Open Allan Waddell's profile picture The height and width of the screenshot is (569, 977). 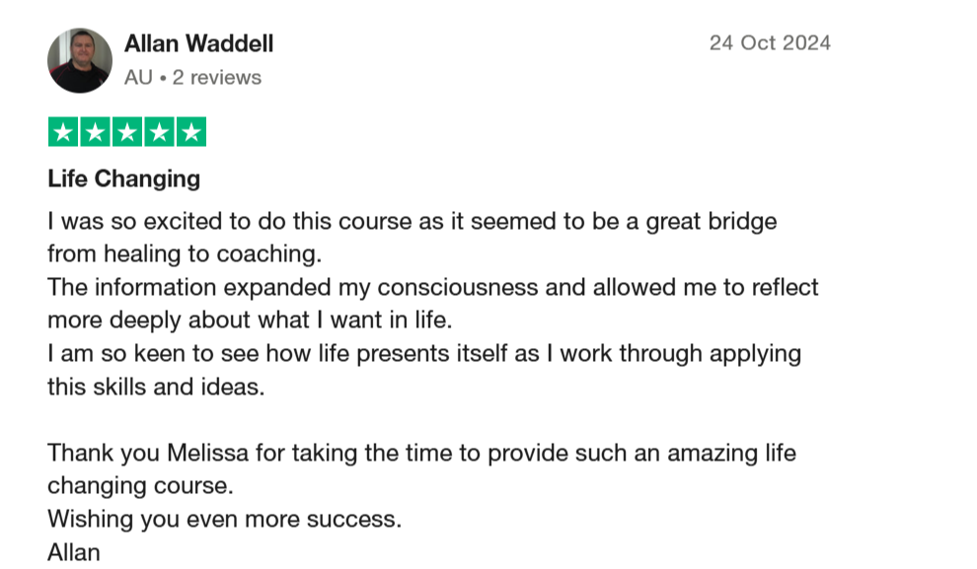80,60
